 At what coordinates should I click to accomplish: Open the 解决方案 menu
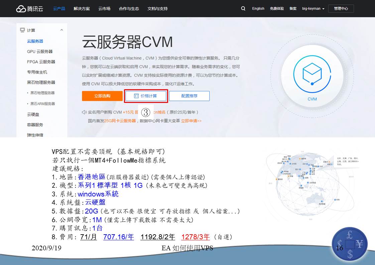pos(82,9)
